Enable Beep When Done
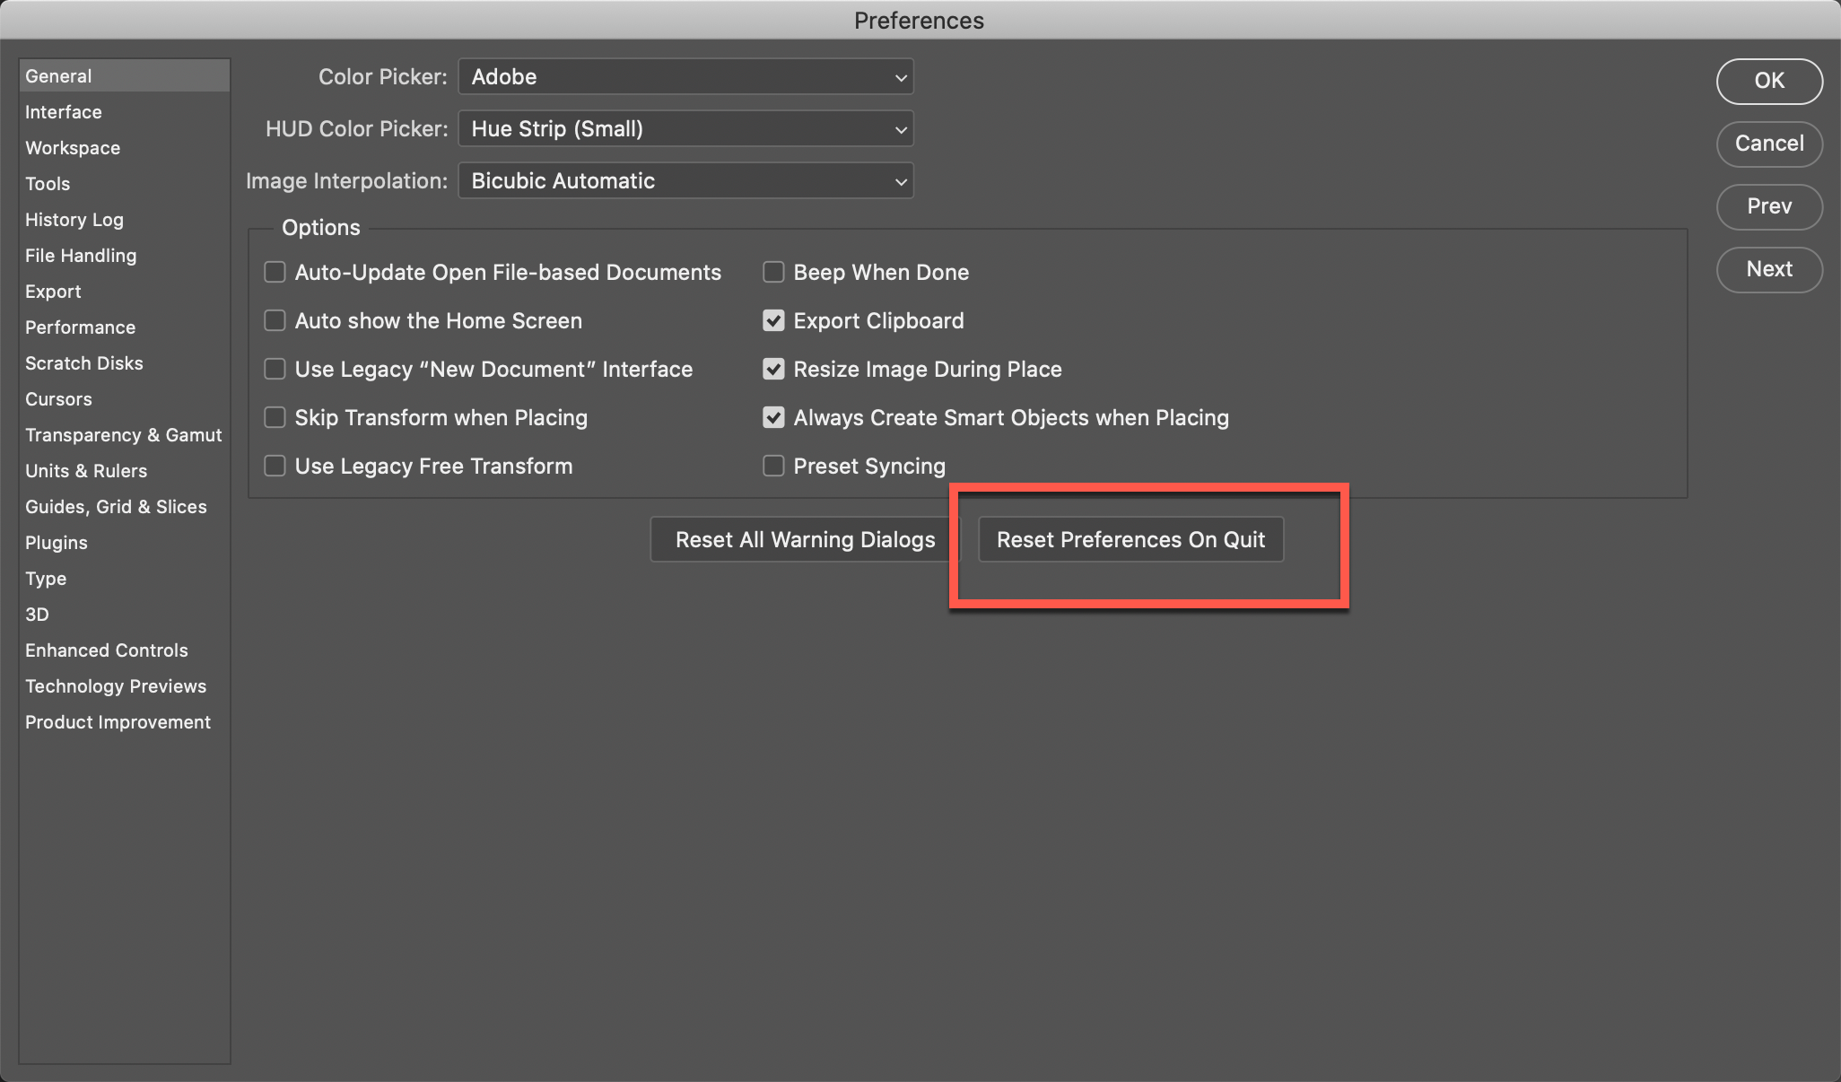Screen dimensions: 1841x1082 point(773,272)
